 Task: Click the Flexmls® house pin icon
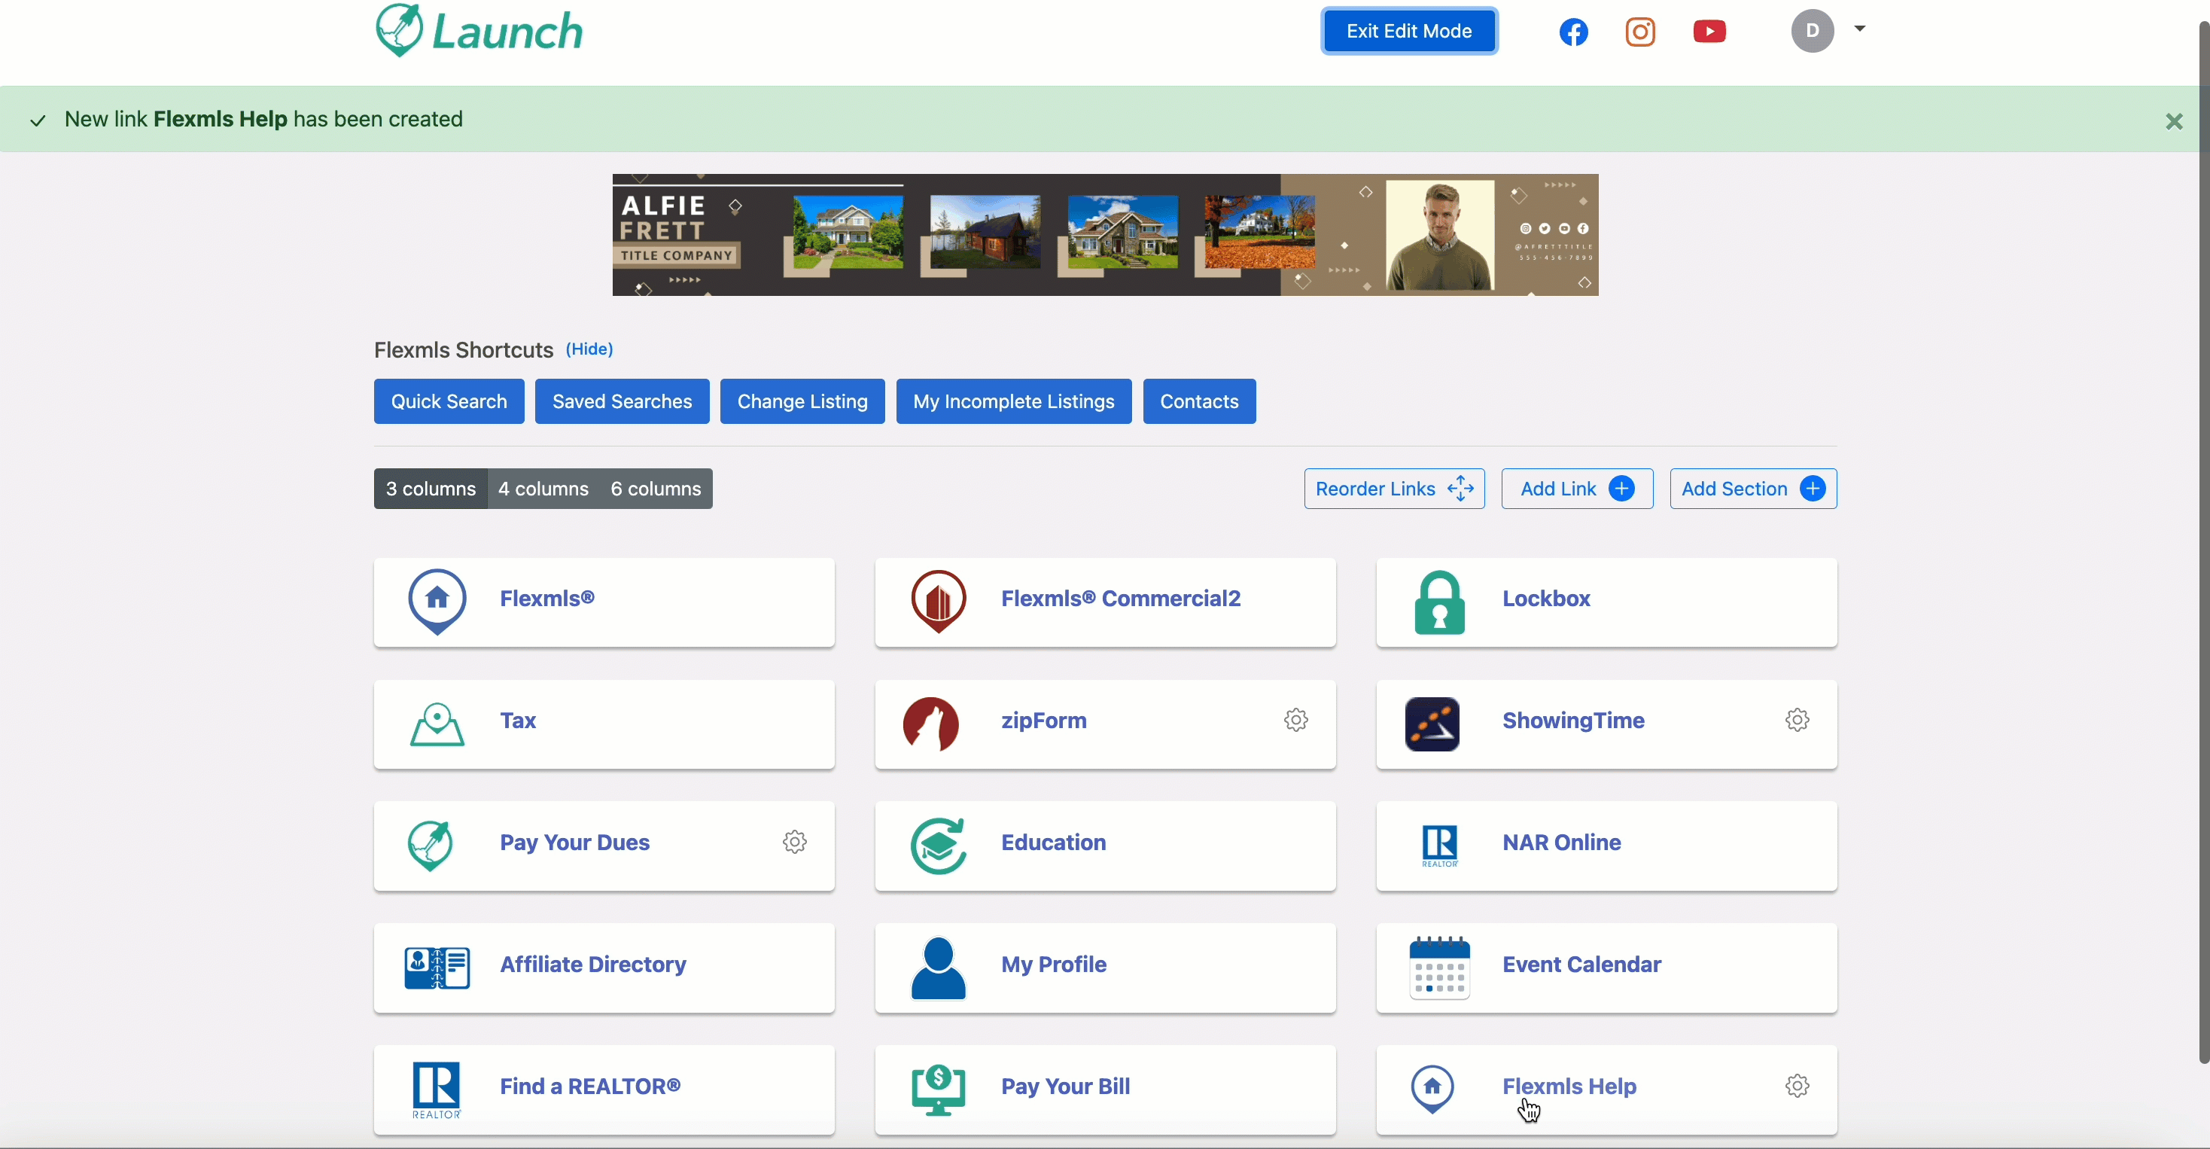click(437, 601)
